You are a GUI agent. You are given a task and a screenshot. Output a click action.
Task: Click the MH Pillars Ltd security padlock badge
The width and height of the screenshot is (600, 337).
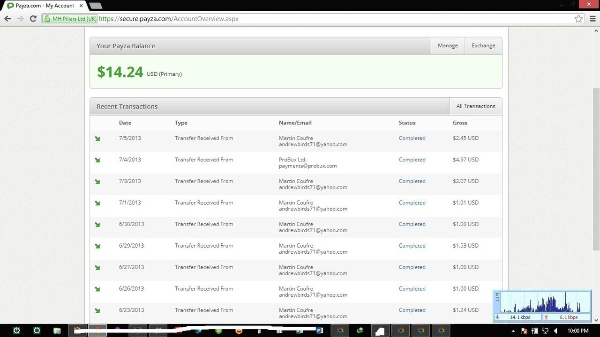pos(70,19)
